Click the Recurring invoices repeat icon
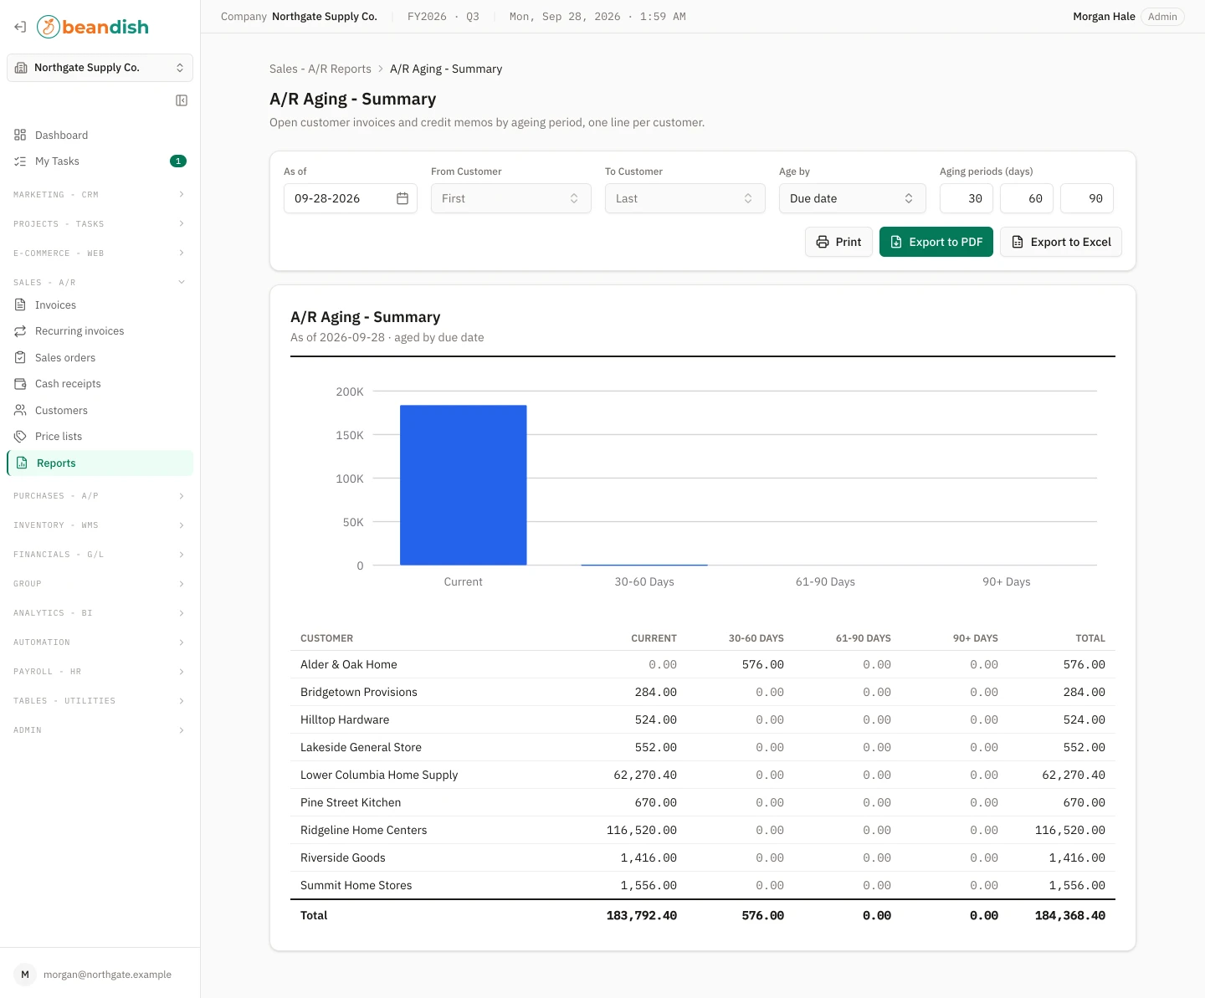1205x998 pixels. [20, 331]
